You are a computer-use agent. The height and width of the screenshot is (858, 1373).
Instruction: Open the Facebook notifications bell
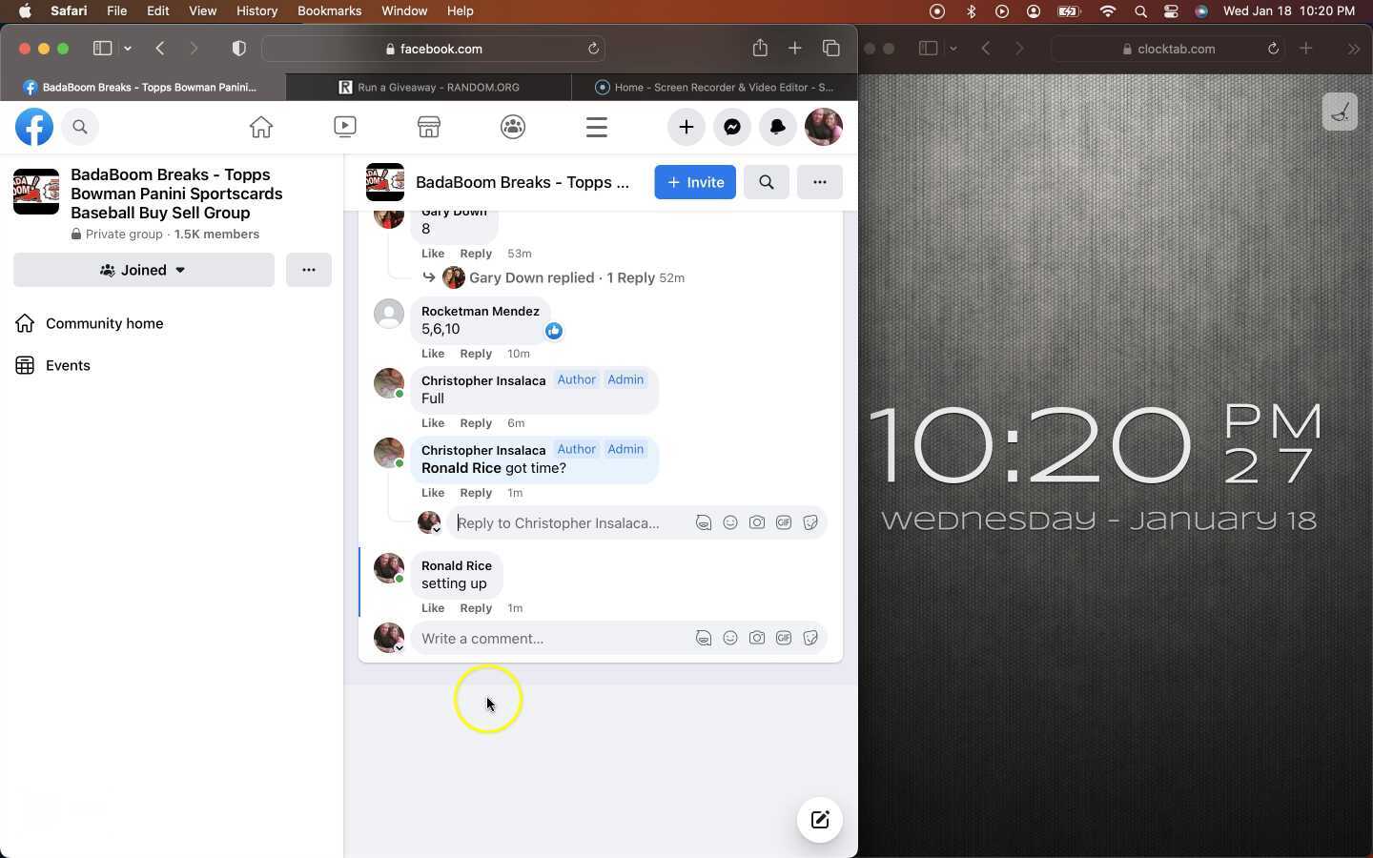tap(778, 127)
